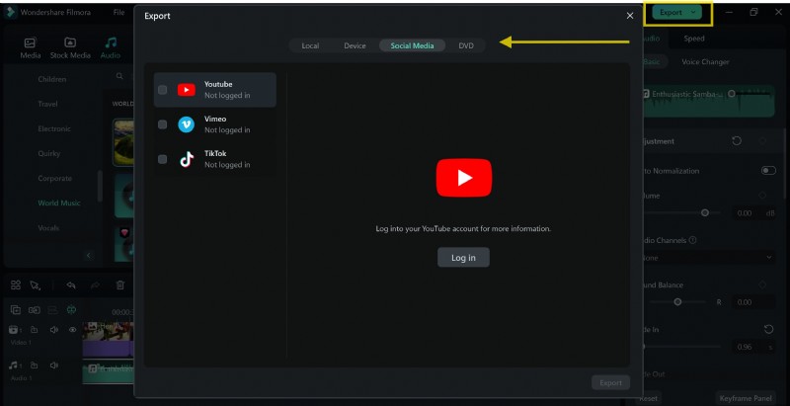Hide Video 1 track with eye icon
This screenshot has width=790, height=406.
coord(72,330)
